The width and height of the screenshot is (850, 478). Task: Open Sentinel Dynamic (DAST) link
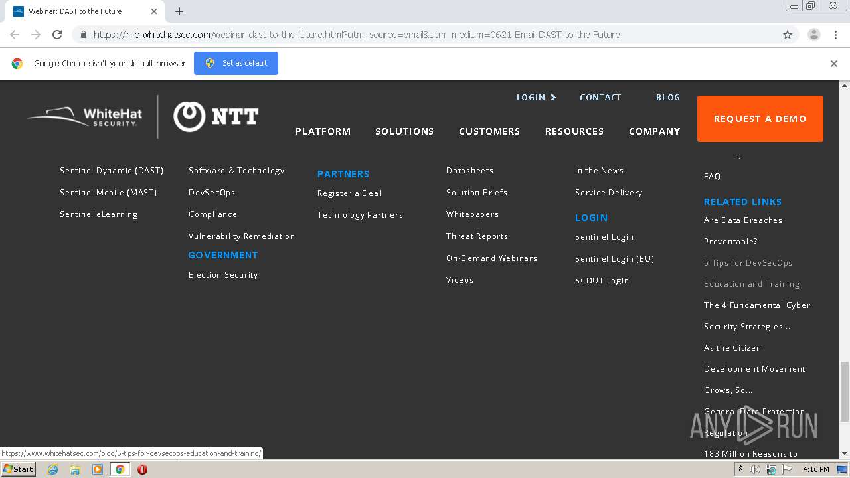point(112,171)
